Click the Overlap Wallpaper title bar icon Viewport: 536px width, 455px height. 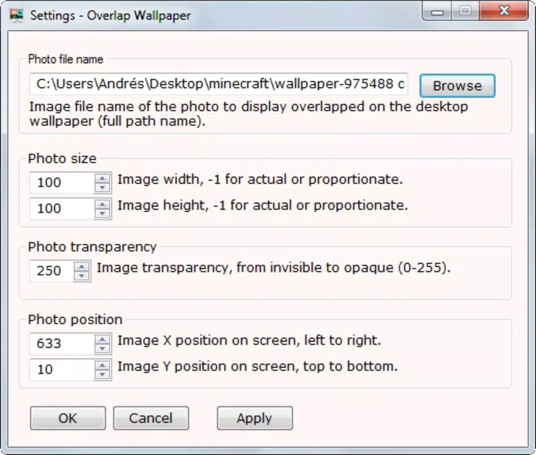(x=16, y=15)
